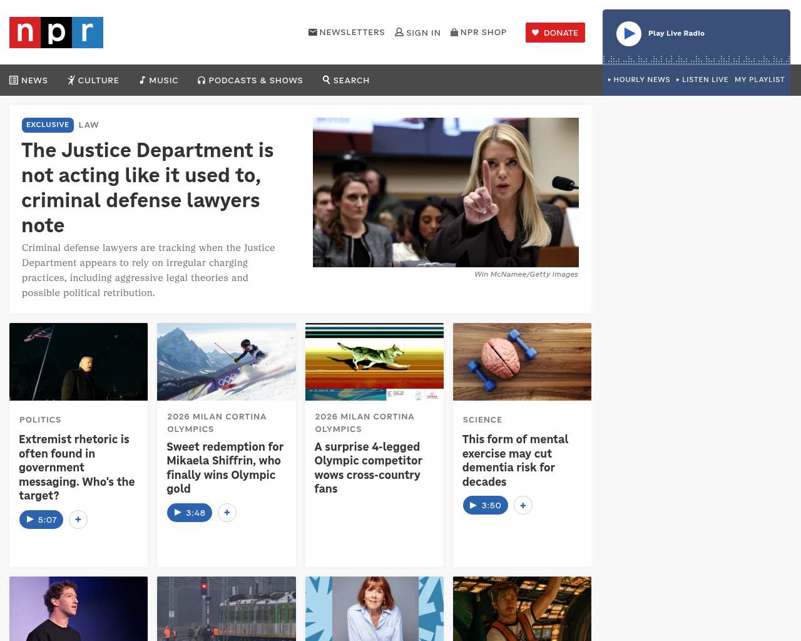Click the NPR logo
Image resolution: width=801 pixels, height=641 pixels.
click(56, 33)
